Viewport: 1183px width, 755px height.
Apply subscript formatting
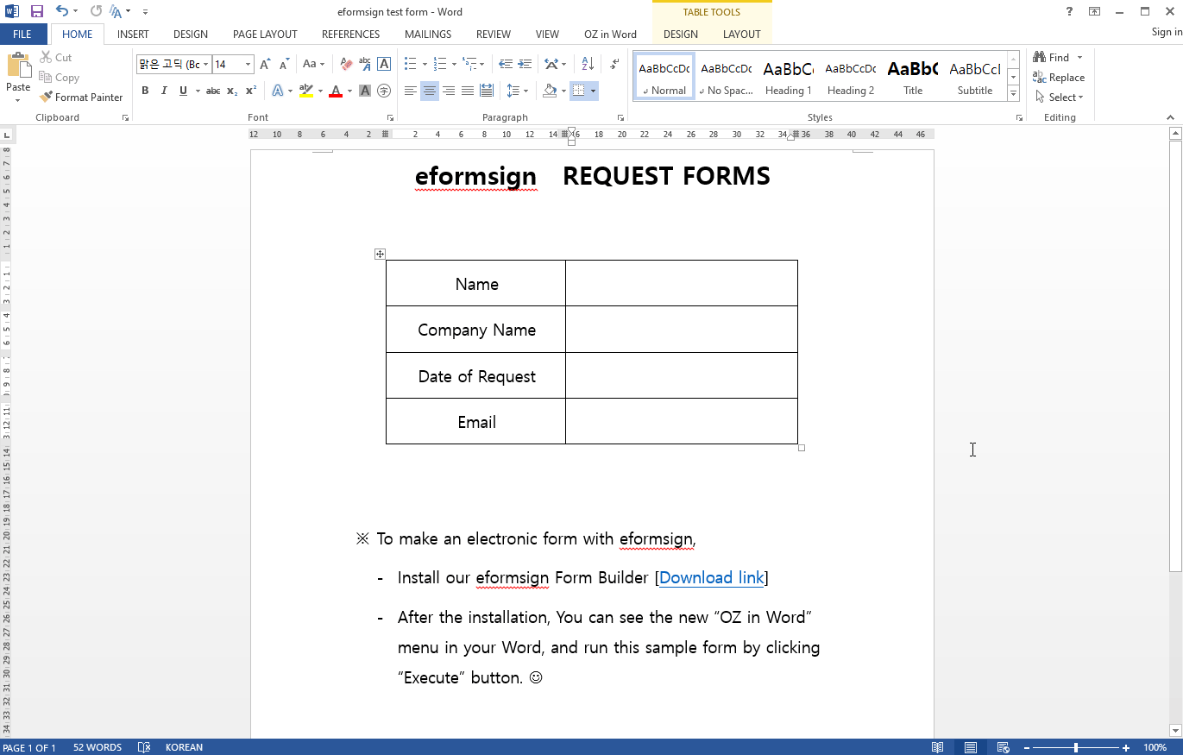tap(232, 91)
